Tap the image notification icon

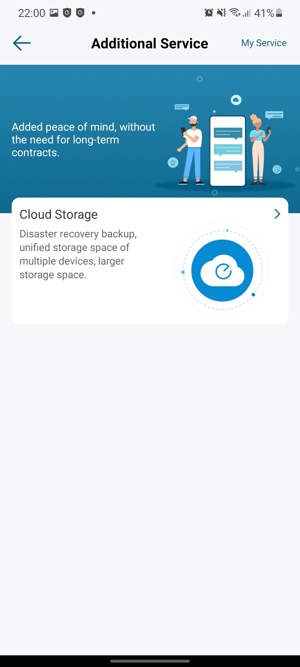click(x=54, y=13)
